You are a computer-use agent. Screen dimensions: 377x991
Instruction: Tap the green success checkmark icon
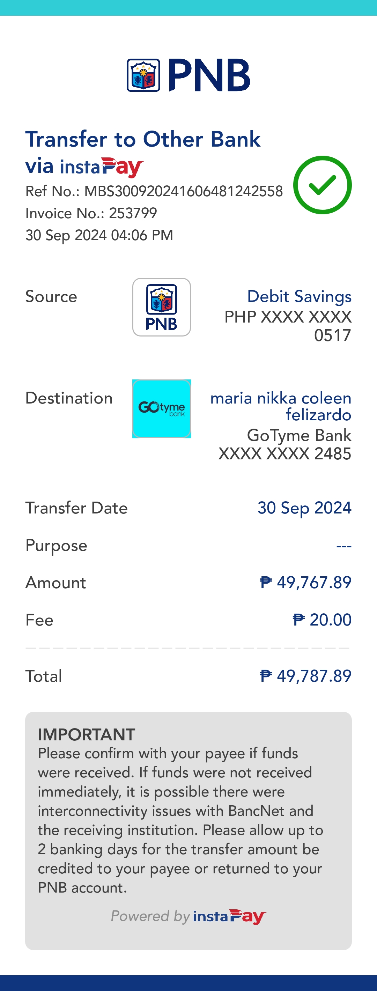323,185
